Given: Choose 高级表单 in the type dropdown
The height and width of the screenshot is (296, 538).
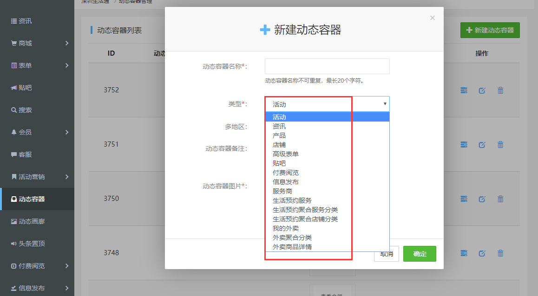Looking at the screenshot, I should pos(286,154).
